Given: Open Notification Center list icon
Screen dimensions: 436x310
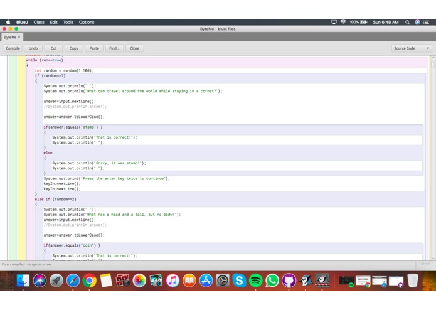Looking at the screenshot, I should point(427,22).
